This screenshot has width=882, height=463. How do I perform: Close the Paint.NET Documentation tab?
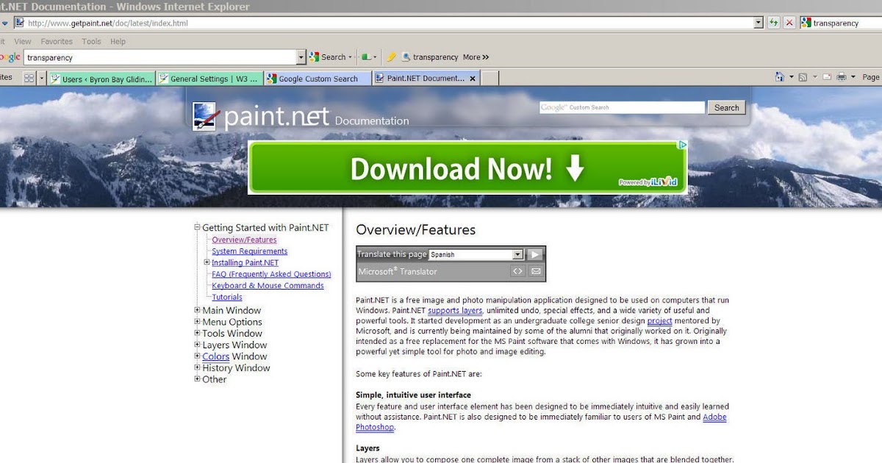click(x=473, y=78)
